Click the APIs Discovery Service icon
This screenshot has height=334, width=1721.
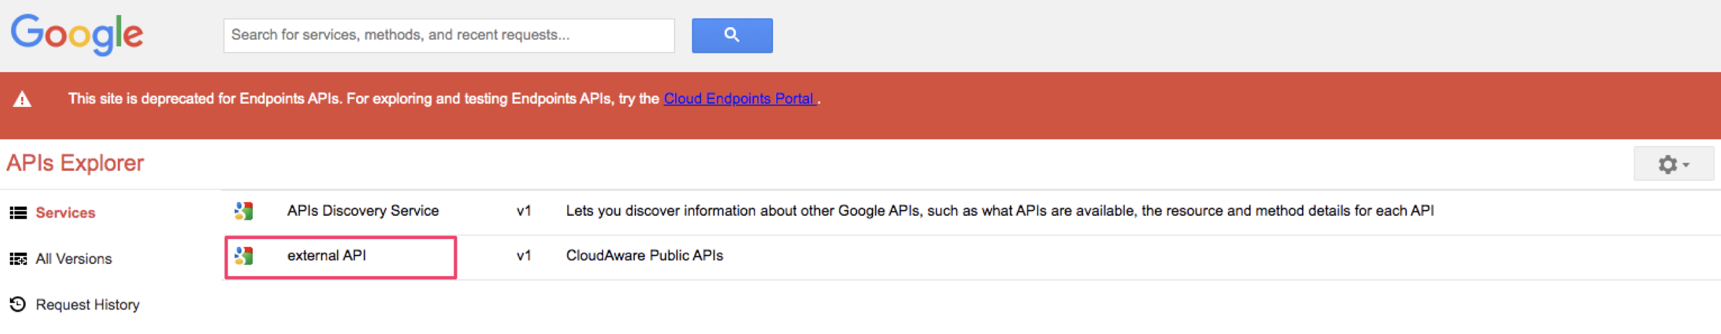(x=244, y=211)
